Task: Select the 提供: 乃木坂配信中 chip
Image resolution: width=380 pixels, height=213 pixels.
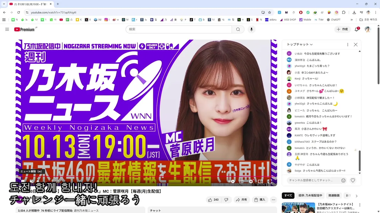Action: coord(310,196)
